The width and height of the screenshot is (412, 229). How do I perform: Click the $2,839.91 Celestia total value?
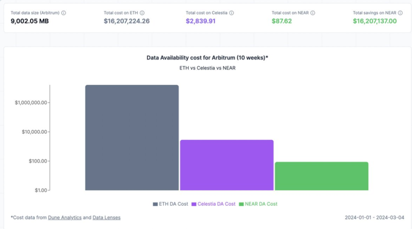[x=201, y=21]
